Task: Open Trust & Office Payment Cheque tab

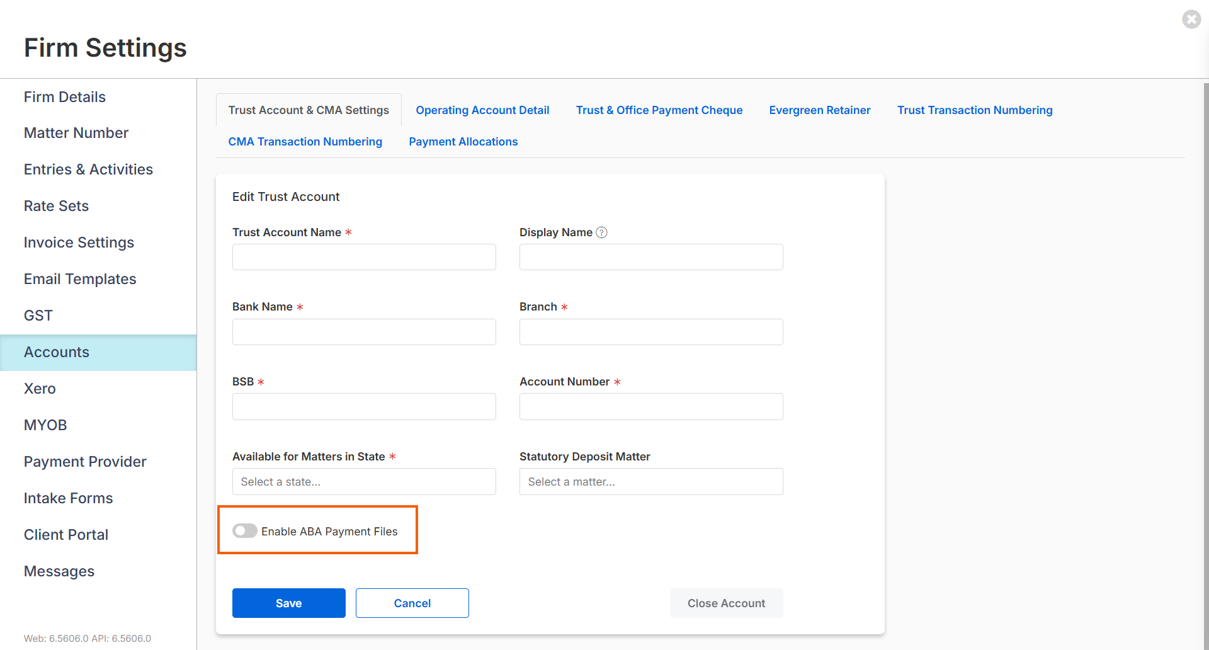Action: coord(659,110)
